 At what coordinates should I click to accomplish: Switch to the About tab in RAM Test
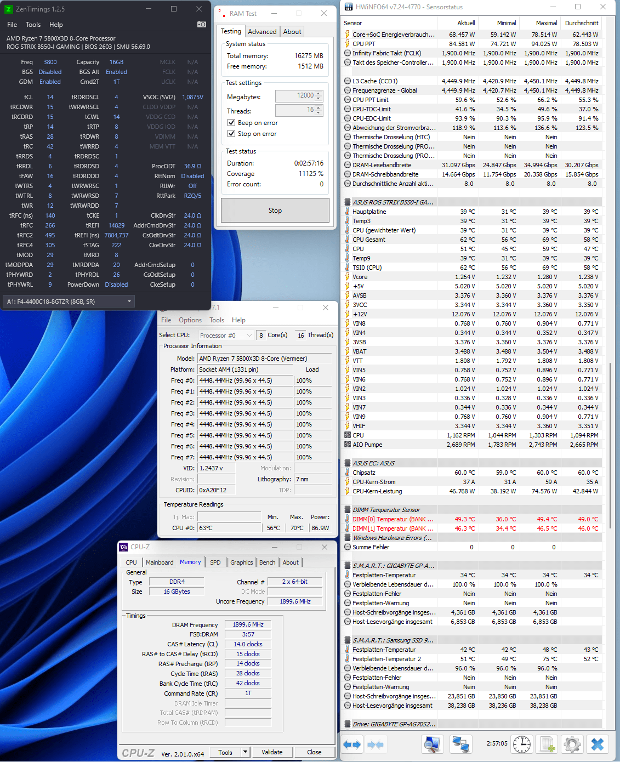click(x=292, y=32)
